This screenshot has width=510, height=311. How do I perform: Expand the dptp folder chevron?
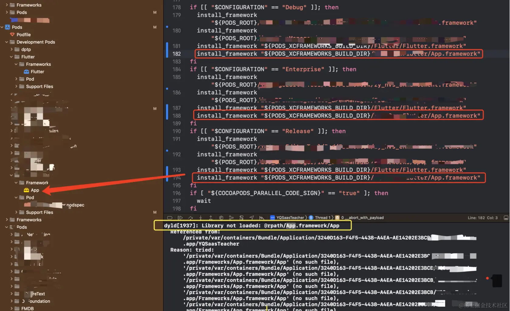coord(12,49)
